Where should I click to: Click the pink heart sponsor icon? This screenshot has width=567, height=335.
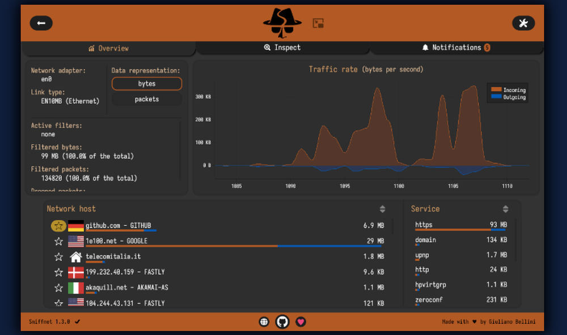(301, 321)
